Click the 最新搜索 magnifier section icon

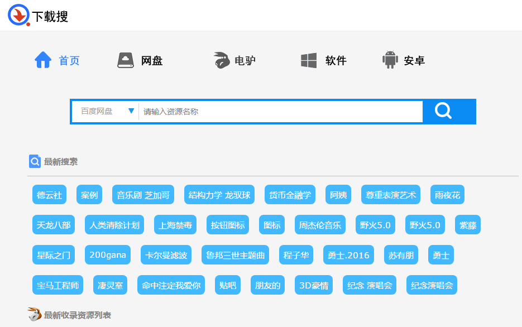[35, 161]
